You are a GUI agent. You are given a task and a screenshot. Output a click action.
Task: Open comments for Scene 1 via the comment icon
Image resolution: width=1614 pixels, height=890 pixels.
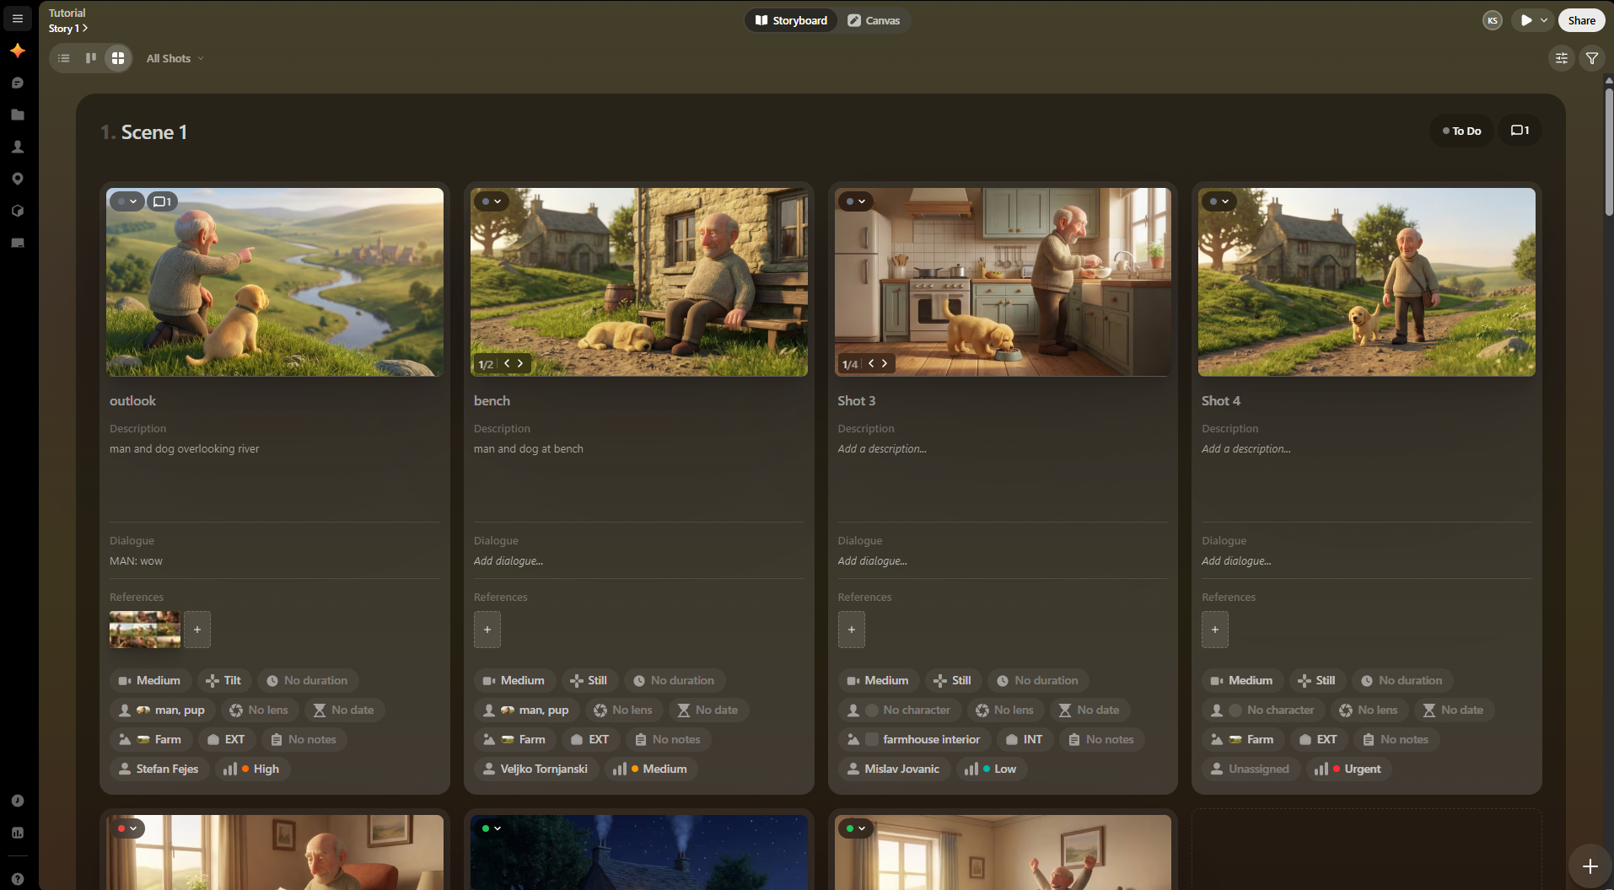point(1519,129)
